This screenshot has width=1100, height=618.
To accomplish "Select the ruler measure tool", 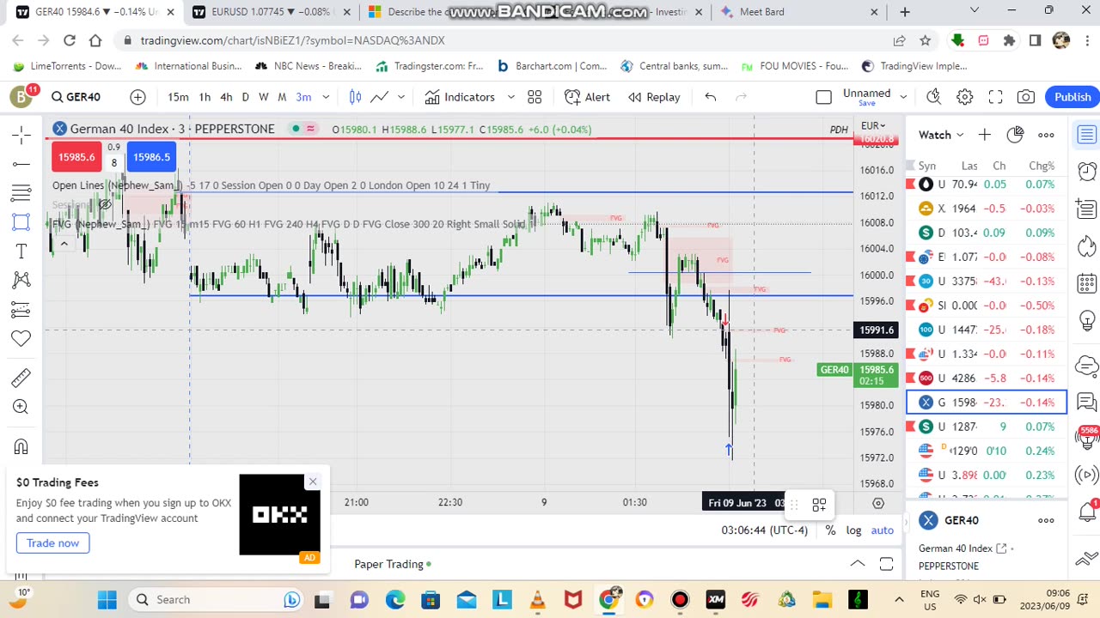I will click(x=21, y=378).
